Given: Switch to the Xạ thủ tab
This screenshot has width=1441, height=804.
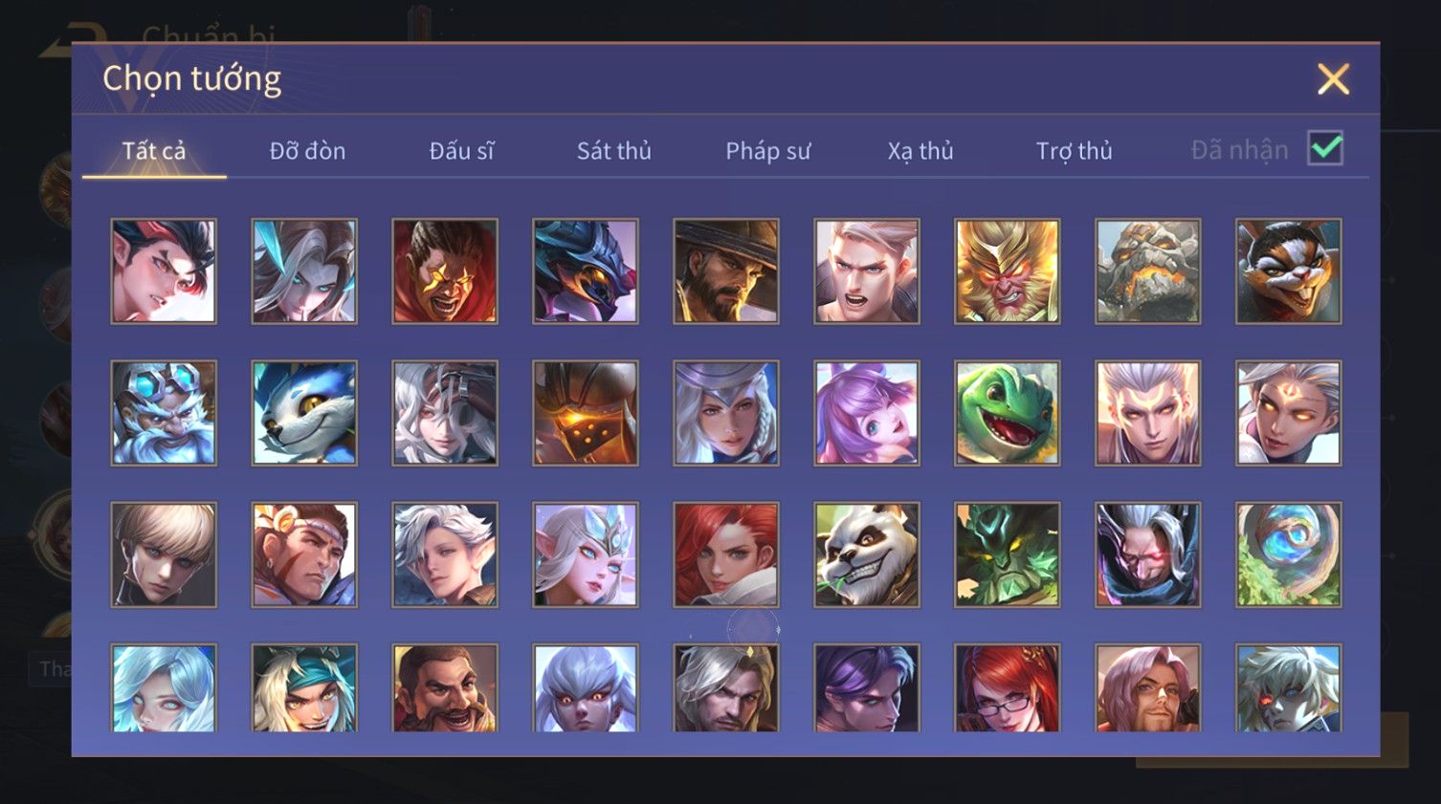Looking at the screenshot, I should pyautogui.click(x=920, y=151).
